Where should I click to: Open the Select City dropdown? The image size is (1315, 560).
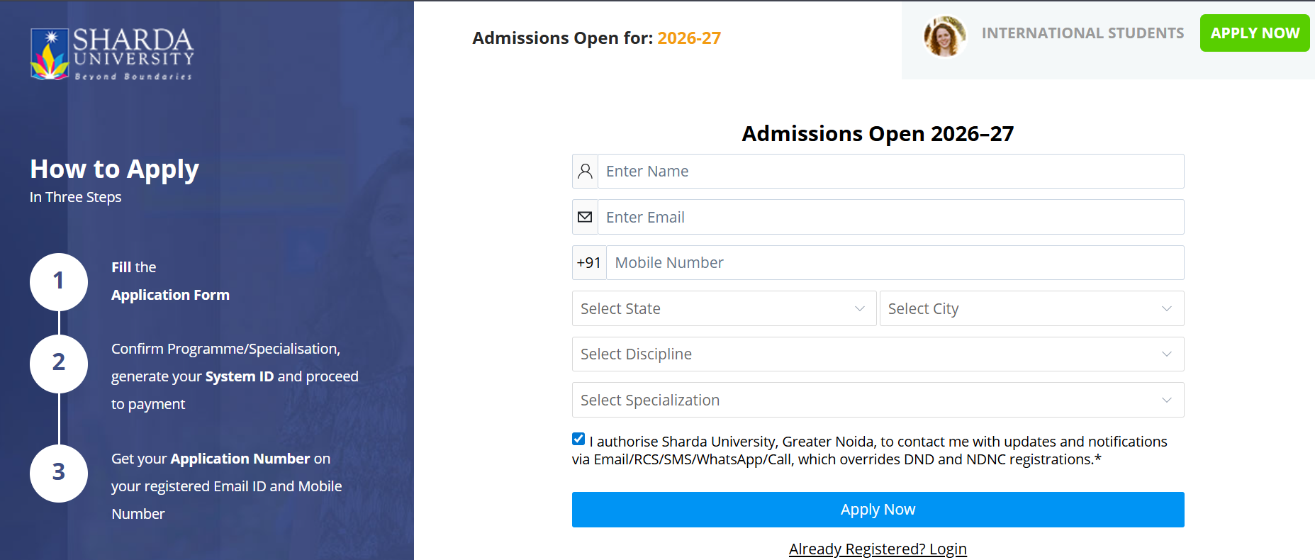click(x=1031, y=308)
